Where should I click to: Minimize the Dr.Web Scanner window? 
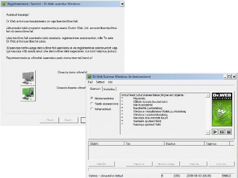click(x=225, y=77)
